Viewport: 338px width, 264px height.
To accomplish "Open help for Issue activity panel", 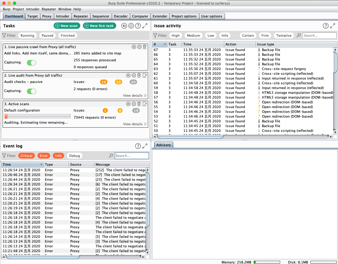I will point(326,26).
